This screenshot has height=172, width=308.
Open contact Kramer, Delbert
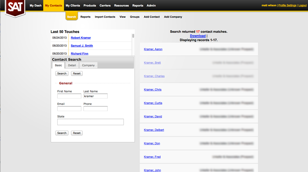(154, 130)
